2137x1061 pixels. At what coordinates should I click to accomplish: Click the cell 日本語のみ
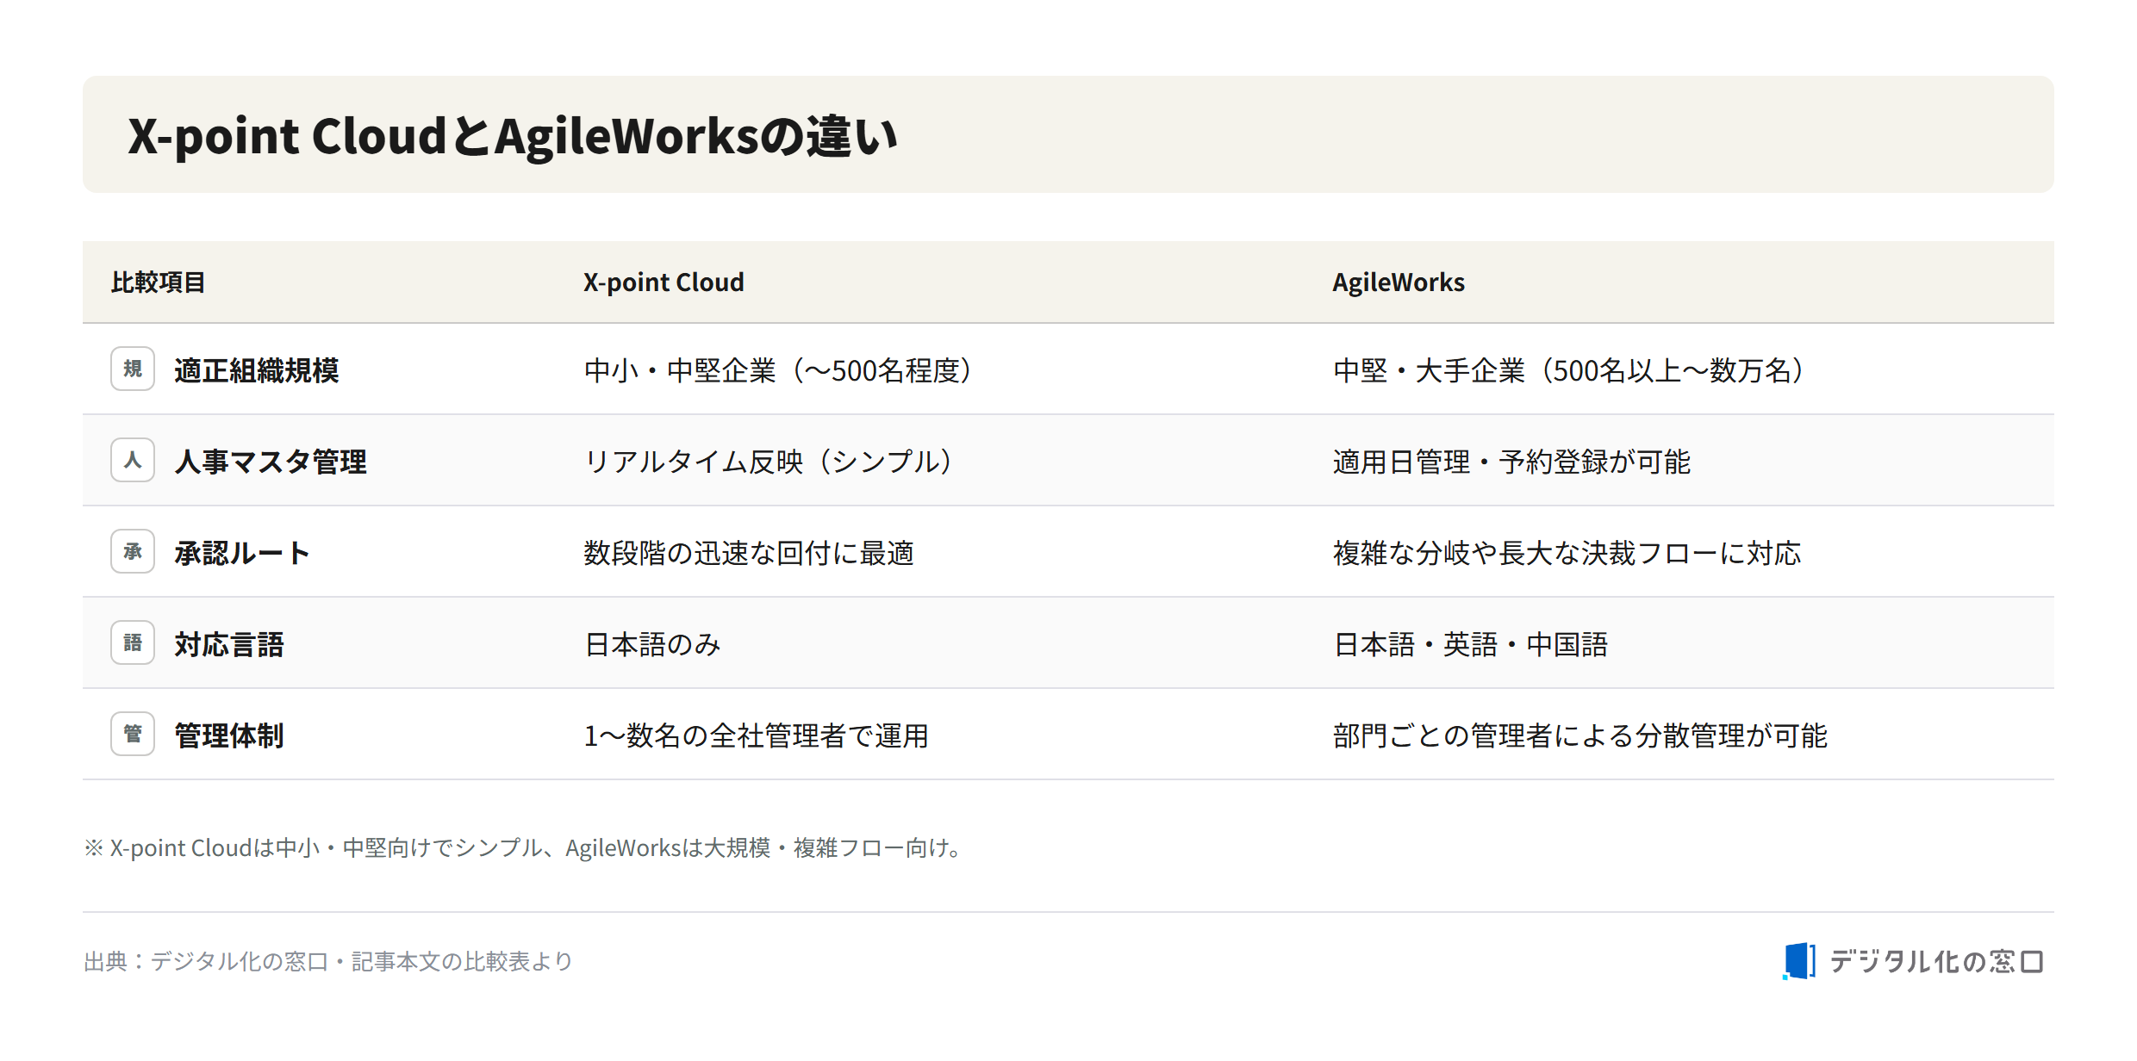pos(652,644)
